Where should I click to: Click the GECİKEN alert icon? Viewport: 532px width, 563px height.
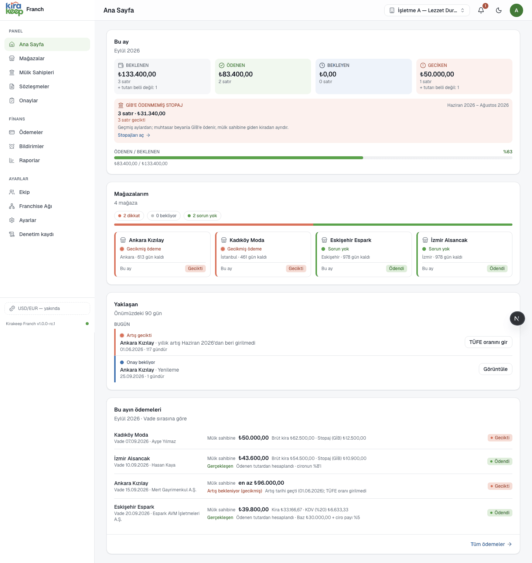pos(423,65)
